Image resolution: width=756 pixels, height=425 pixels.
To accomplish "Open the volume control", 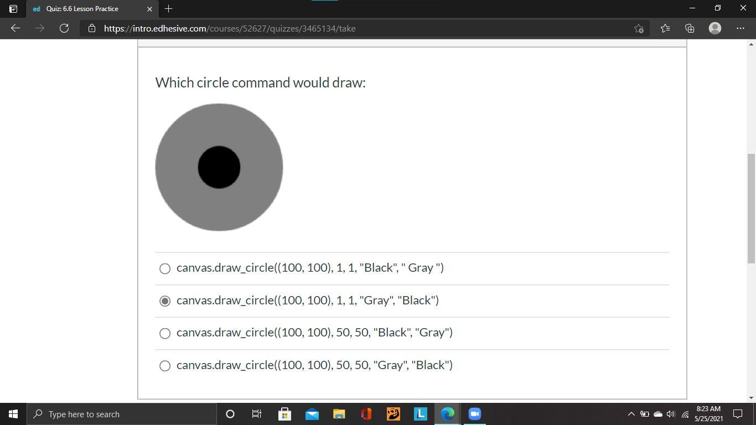I will click(x=671, y=414).
